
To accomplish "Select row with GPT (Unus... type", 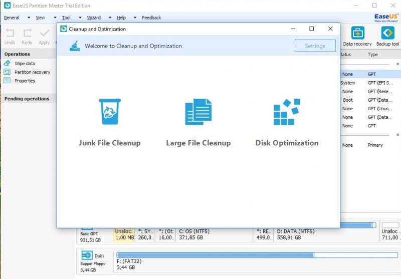I will [370, 109].
